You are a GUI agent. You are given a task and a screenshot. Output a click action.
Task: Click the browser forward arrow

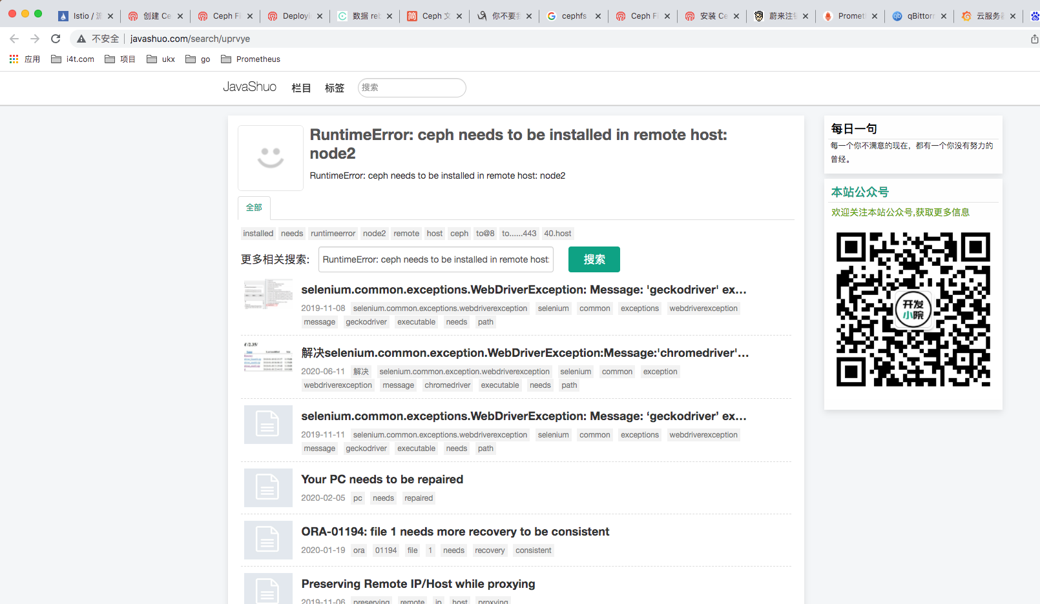(x=35, y=39)
